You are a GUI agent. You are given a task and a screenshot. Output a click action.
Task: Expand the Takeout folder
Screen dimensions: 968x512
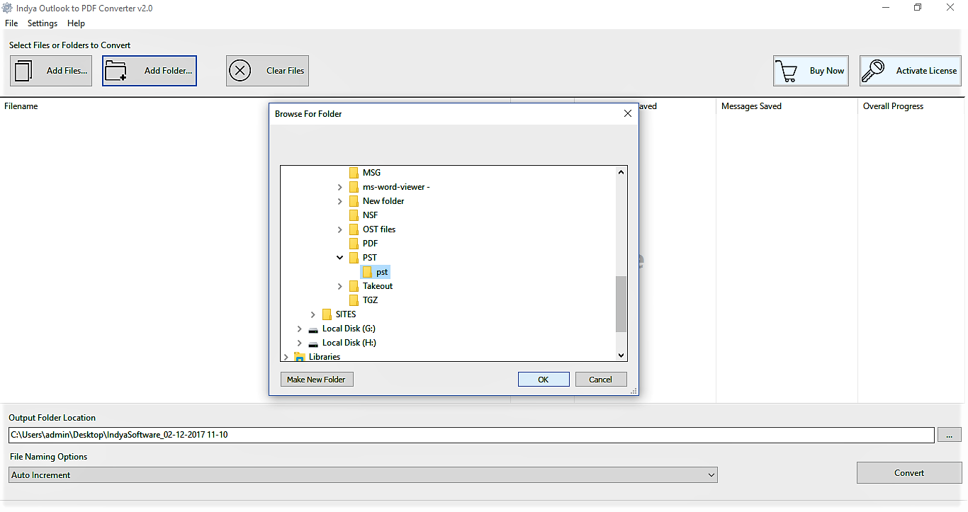click(x=340, y=286)
